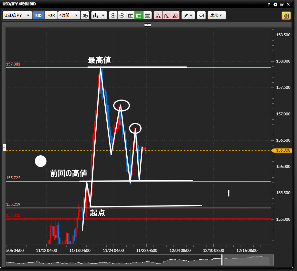
Task: Toggle the yellow crosshair target button
Action: pyautogui.click(x=286, y=16)
